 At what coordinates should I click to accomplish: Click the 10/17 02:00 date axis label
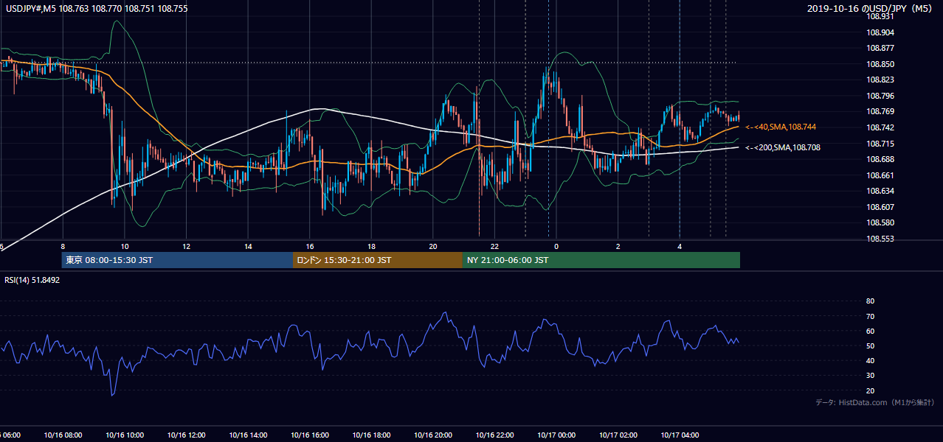(618, 435)
